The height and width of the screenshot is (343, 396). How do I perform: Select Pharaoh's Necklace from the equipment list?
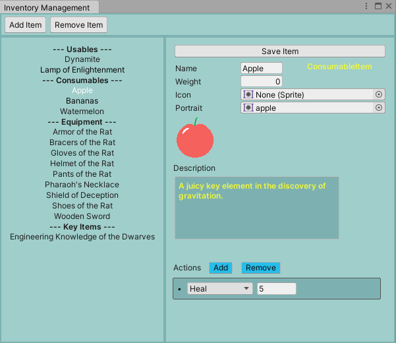[x=82, y=185]
